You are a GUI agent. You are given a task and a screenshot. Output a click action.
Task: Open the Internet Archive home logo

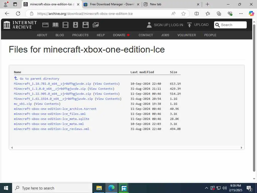[x=20, y=25]
